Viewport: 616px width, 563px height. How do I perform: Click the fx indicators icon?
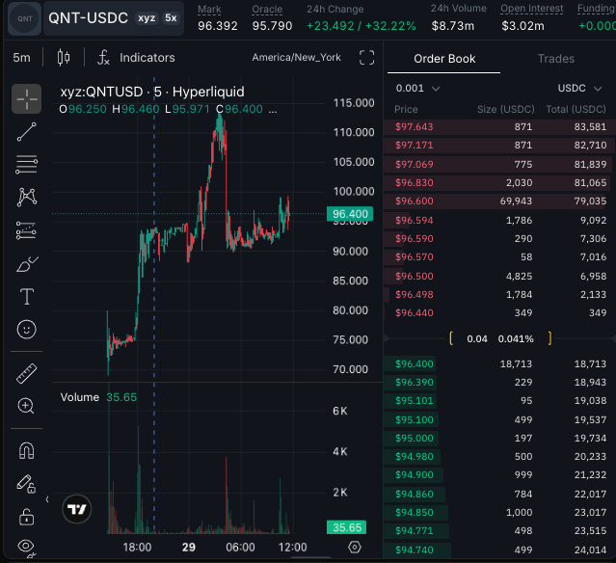(x=103, y=58)
